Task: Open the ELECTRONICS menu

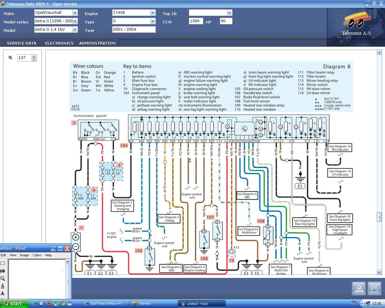Action: coord(59,43)
